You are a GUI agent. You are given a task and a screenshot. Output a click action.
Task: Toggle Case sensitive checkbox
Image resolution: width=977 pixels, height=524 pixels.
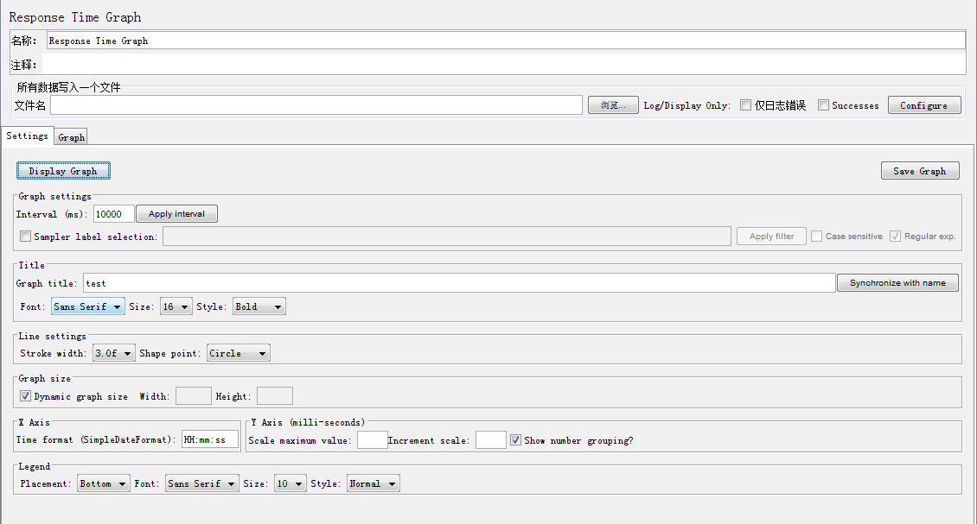click(x=816, y=237)
